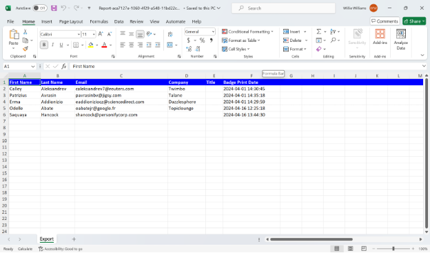Apply italic formatting to cell
This screenshot has width=430, height=253.
click(x=52, y=45)
